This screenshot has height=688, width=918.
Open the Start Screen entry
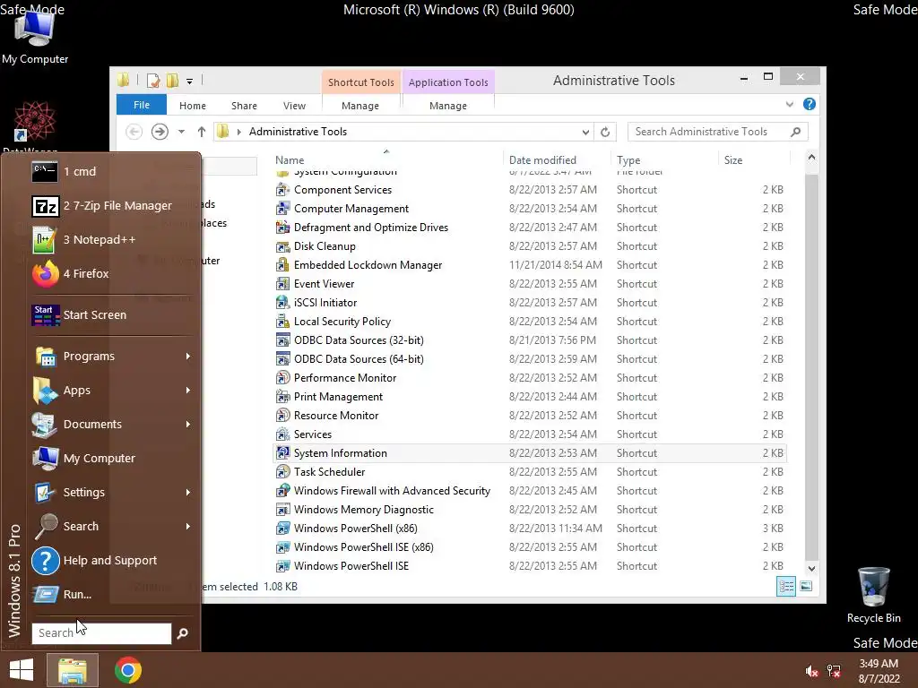(111, 314)
